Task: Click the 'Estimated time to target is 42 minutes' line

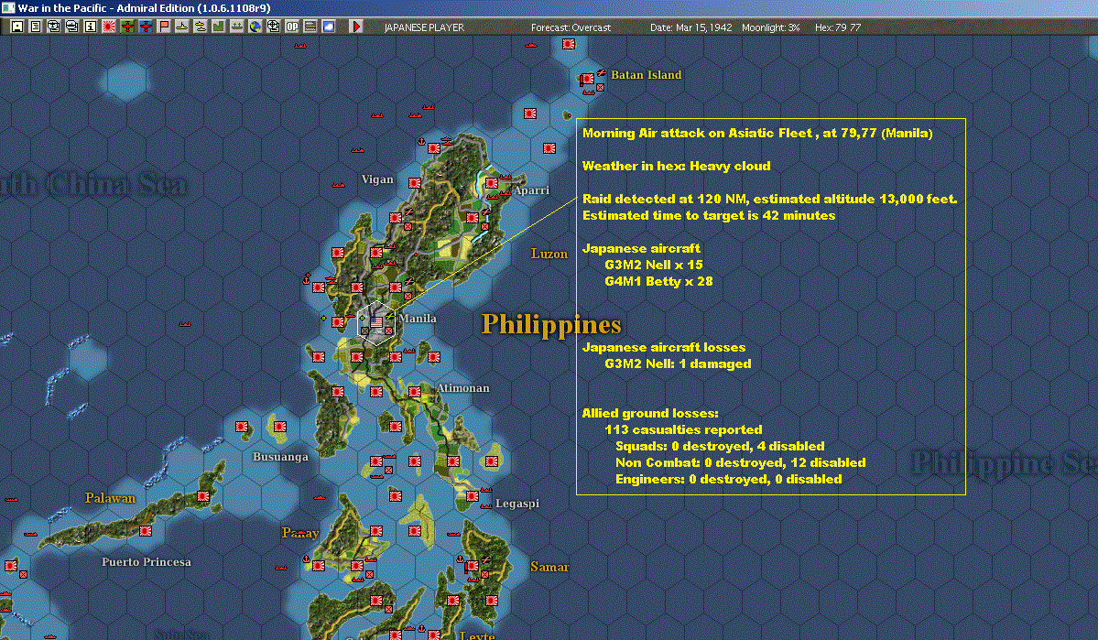Action: (709, 216)
